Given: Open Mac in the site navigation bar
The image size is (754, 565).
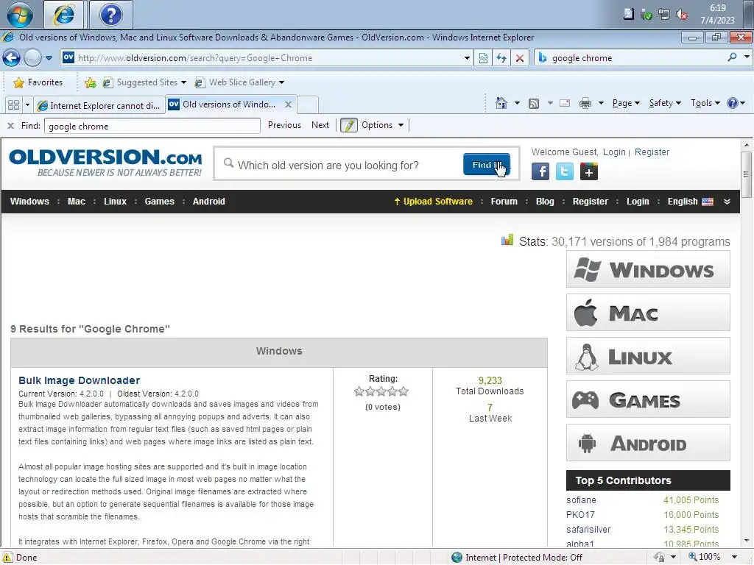Looking at the screenshot, I should point(77,202).
